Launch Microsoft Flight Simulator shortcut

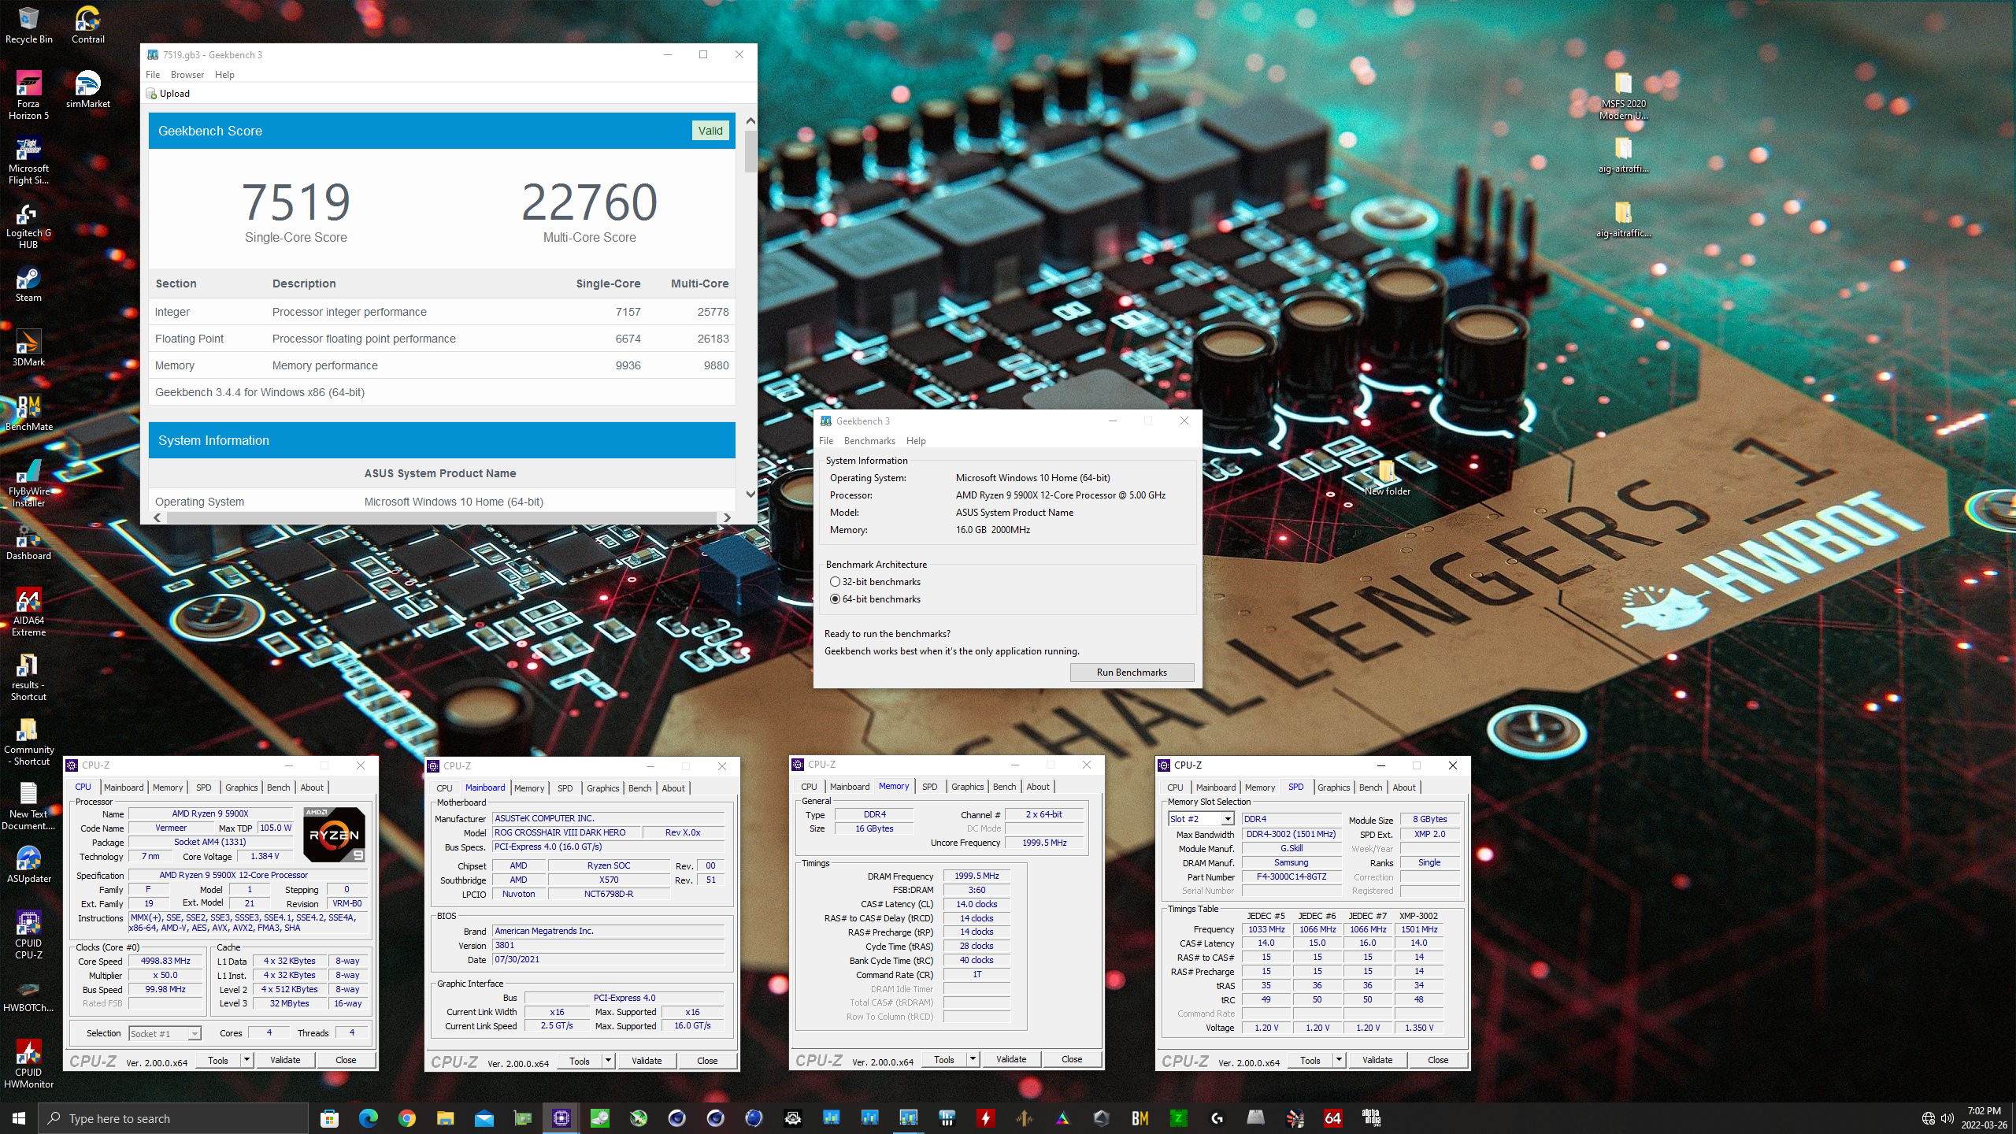pos(28,160)
